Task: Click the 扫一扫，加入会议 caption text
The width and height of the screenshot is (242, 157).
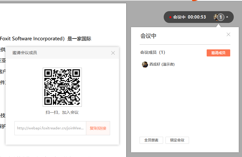Action: click(x=62, y=112)
